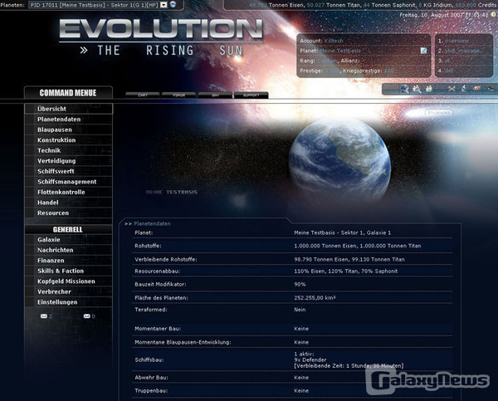Image resolution: width=498 pixels, height=401 pixels.
Task: Open the Chat tab
Action: click(x=142, y=95)
